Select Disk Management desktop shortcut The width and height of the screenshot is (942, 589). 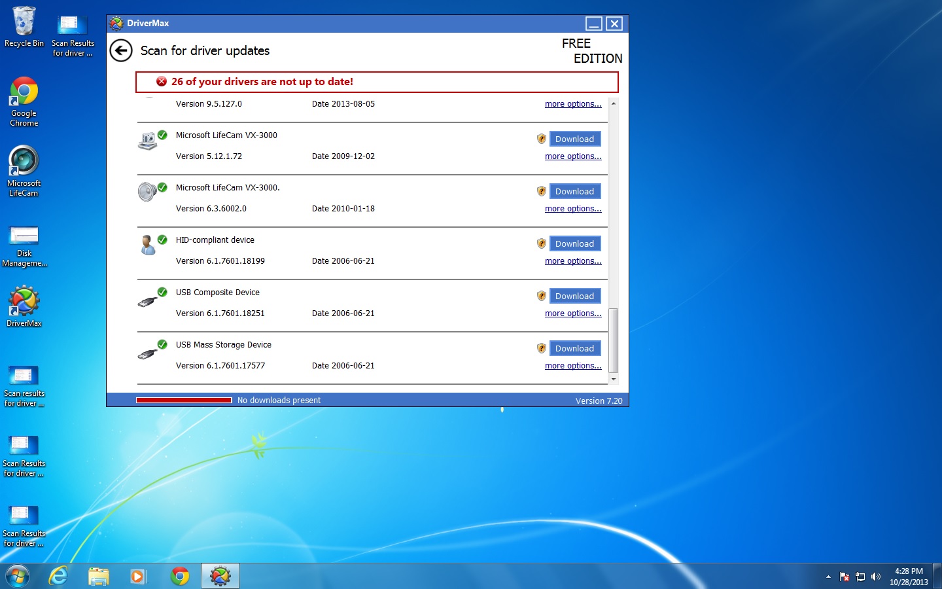(24, 246)
